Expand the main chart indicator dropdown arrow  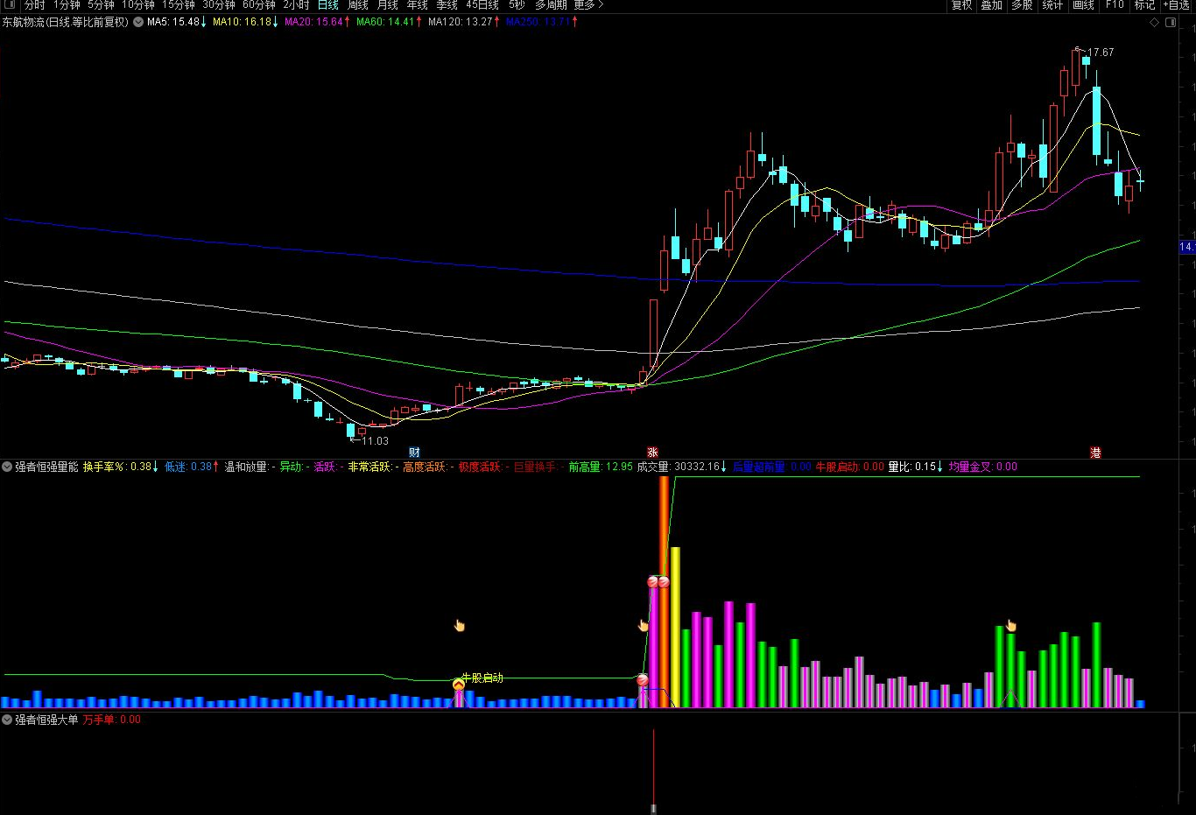coord(138,22)
